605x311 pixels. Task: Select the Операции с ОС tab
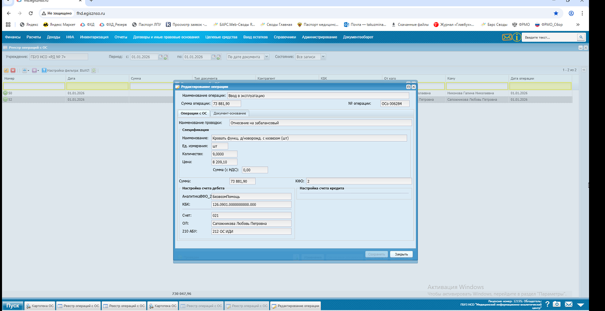[194, 114]
